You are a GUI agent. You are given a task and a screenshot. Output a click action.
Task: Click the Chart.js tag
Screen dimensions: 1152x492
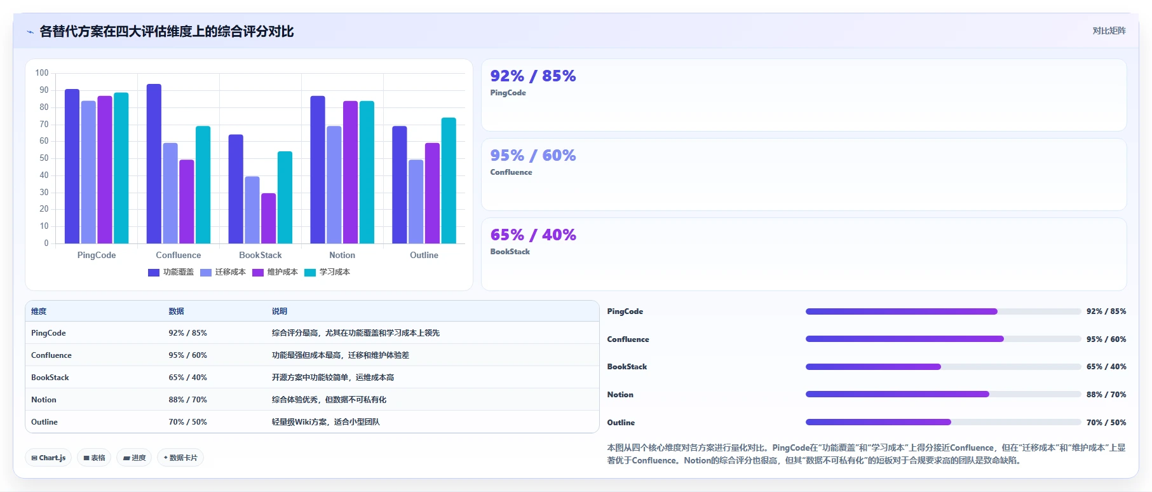[x=48, y=458]
